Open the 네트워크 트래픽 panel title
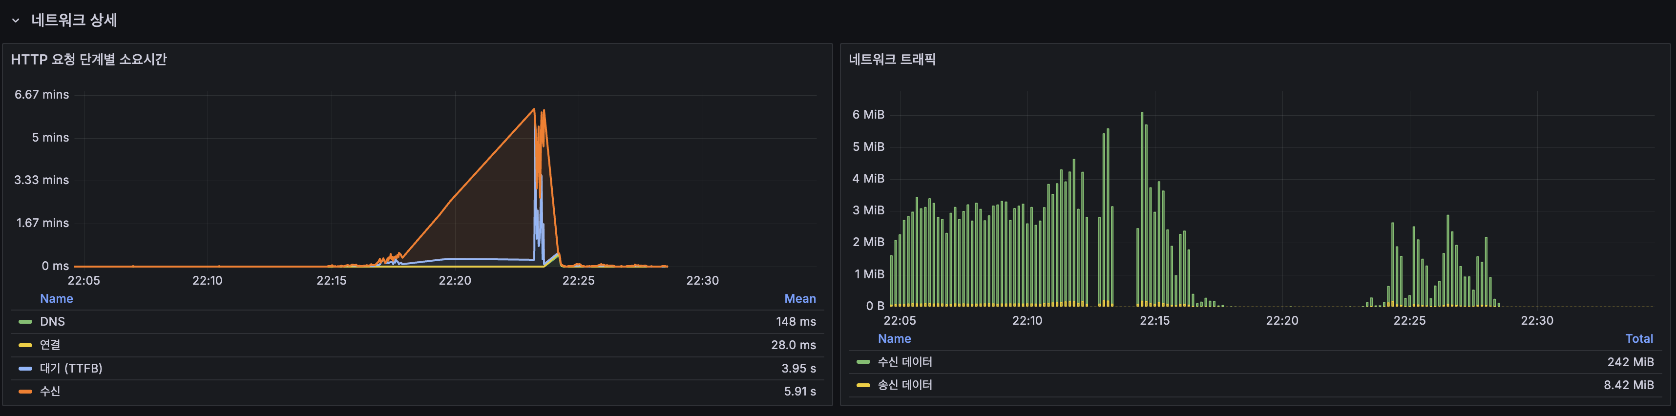The width and height of the screenshot is (1676, 416). tap(892, 59)
